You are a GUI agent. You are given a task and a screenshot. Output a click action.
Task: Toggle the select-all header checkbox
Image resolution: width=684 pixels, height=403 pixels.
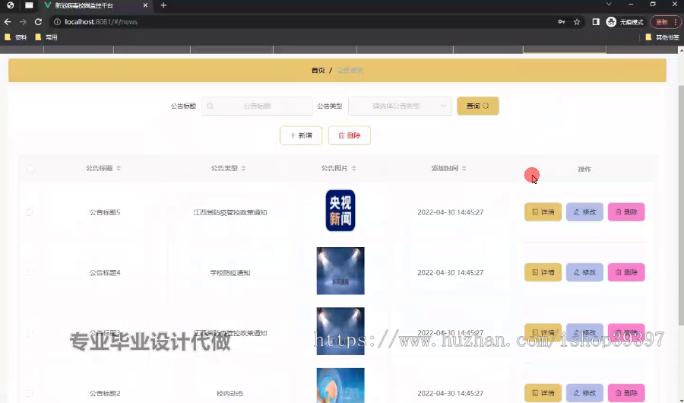[x=30, y=169]
